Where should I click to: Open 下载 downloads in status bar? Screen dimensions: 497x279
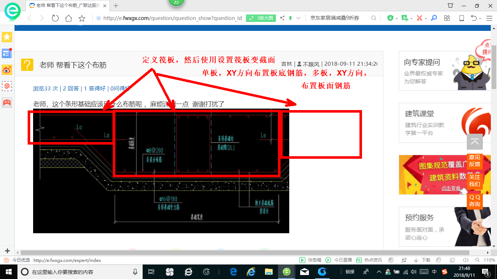422,260
